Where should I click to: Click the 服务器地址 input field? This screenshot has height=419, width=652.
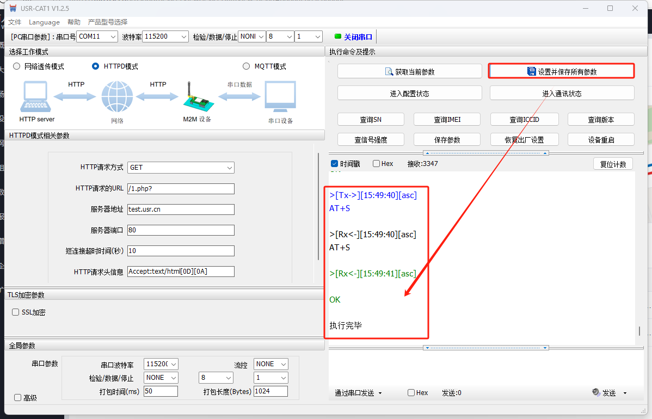(x=181, y=209)
